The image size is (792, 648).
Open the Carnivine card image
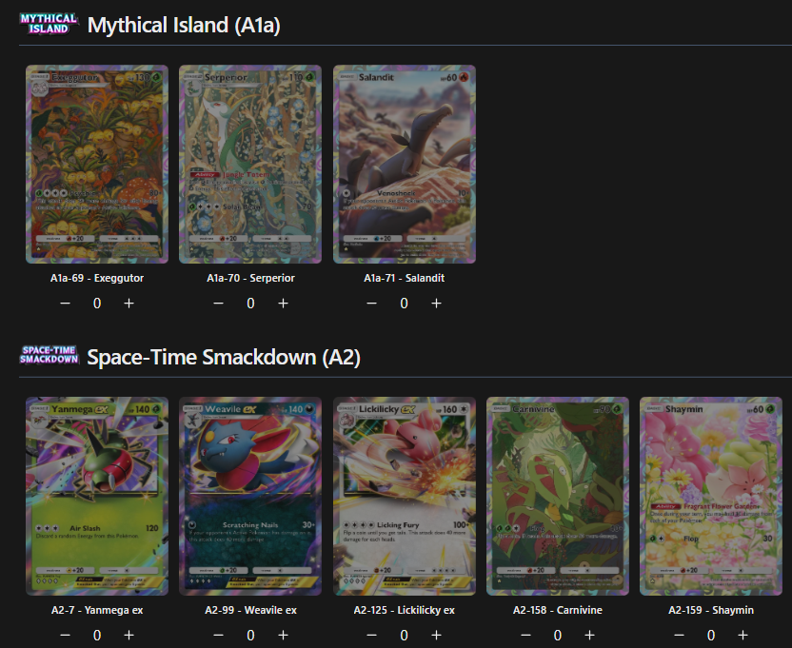coord(558,496)
